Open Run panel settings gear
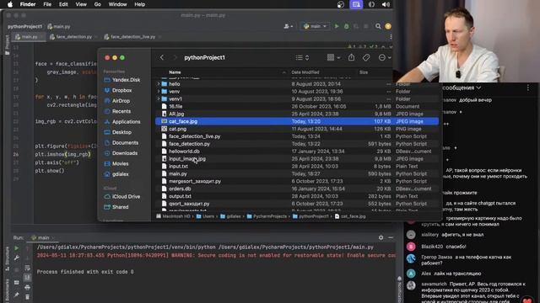540x303 pixels. pos(381,237)
